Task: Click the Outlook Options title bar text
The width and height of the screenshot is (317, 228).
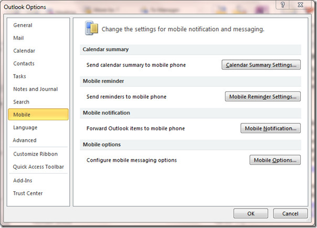Action: point(25,7)
